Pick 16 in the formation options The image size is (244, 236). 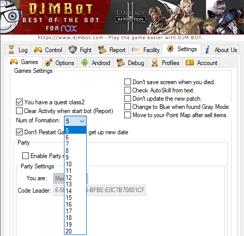(75, 204)
